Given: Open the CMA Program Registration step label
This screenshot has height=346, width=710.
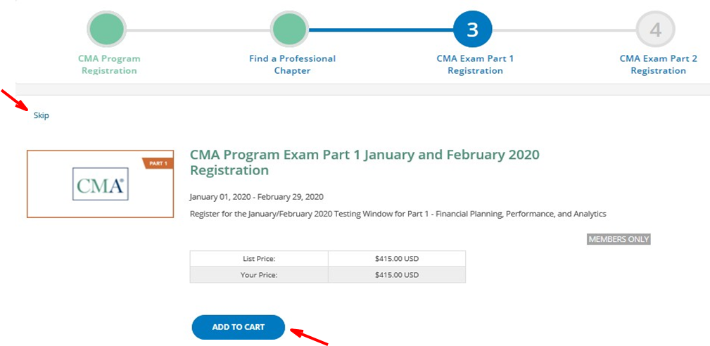Looking at the screenshot, I should [109, 65].
